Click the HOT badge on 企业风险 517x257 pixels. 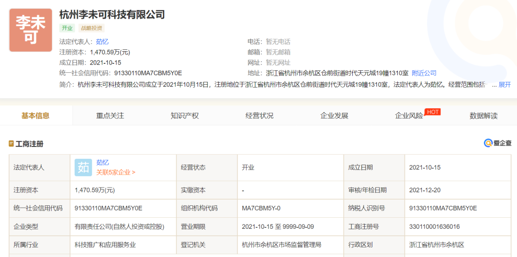pos(433,112)
